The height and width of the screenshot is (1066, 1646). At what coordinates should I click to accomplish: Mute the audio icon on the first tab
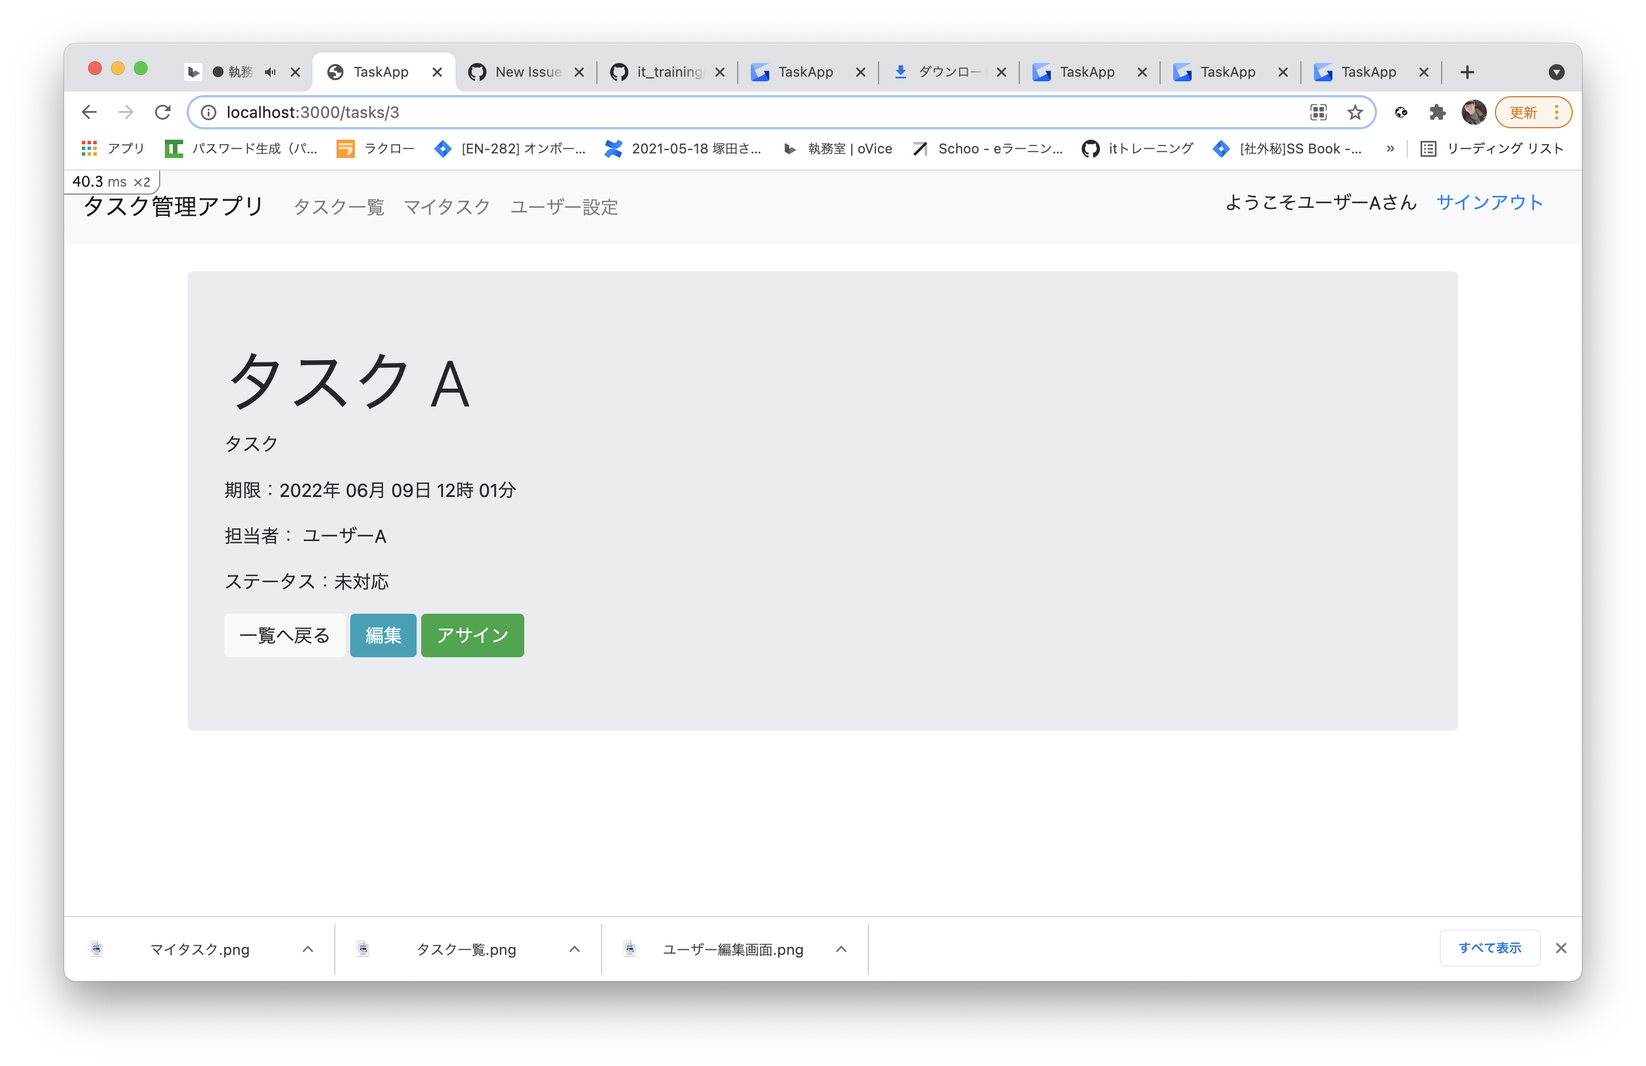(x=270, y=72)
